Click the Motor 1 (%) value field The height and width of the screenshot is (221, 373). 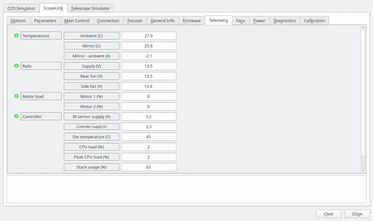[x=149, y=96]
